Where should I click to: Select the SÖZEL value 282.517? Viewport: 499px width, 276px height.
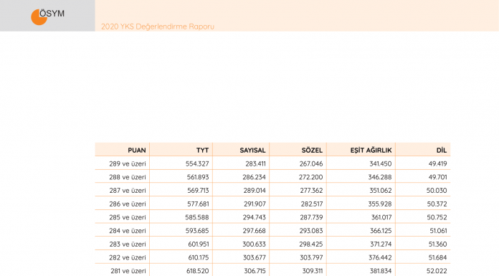(312, 204)
